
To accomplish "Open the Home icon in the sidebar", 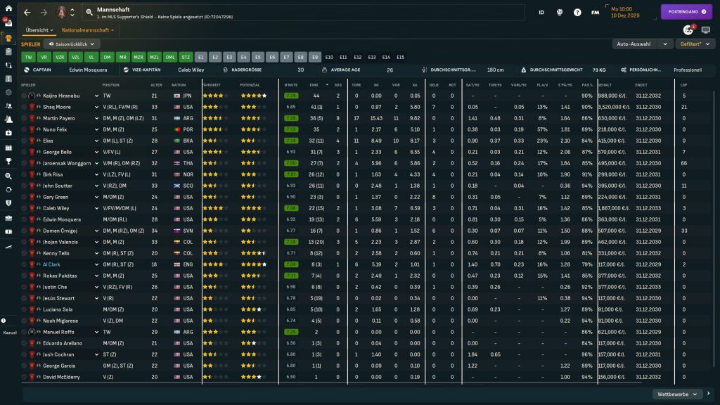I will (8, 8).
